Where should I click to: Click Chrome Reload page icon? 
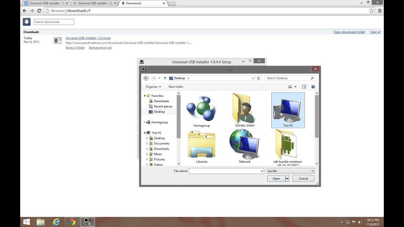pos(39,11)
